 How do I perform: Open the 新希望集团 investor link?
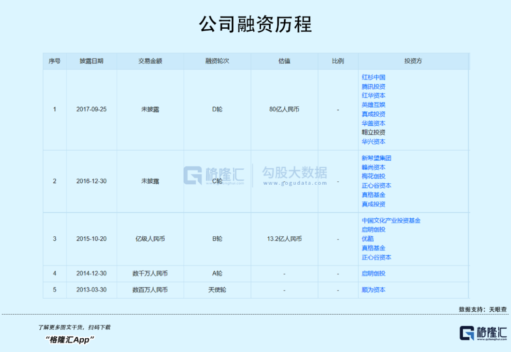click(376, 158)
